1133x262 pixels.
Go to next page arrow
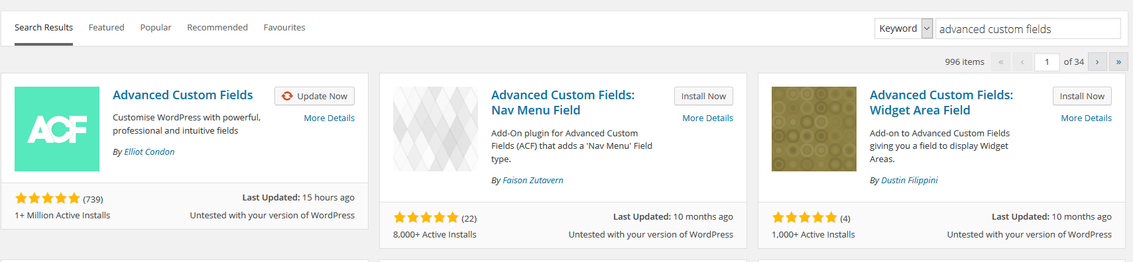tap(1097, 62)
